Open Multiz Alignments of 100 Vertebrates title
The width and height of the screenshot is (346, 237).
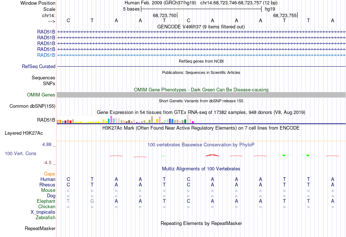(x=201, y=169)
